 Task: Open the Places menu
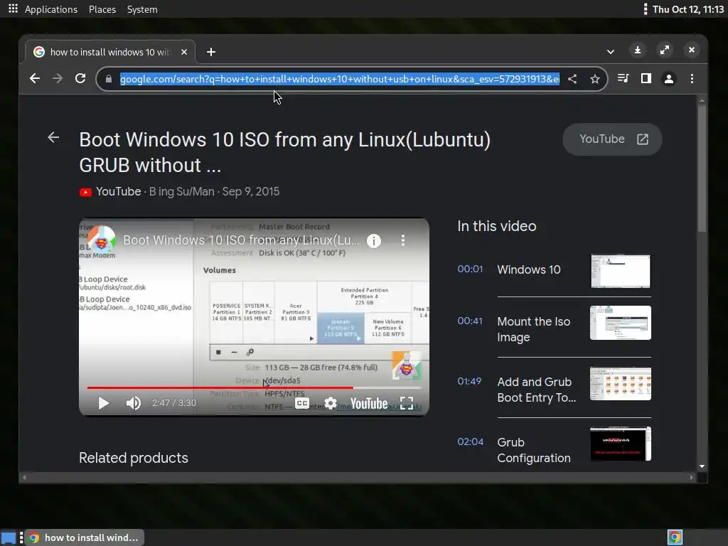click(102, 9)
